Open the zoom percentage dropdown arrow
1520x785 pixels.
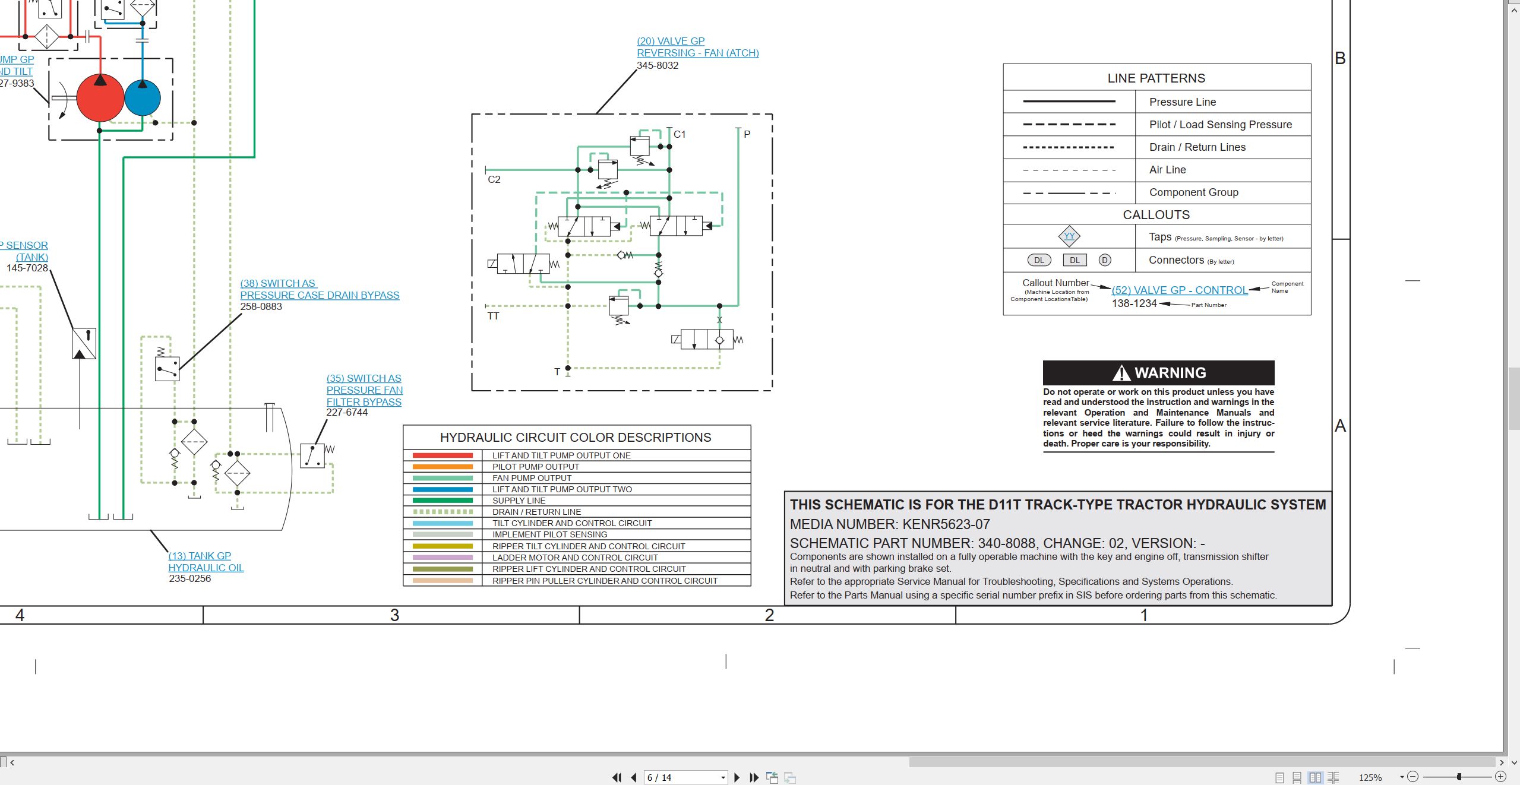[x=1402, y=777]
